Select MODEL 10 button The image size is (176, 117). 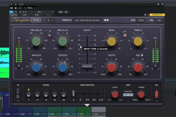(37, 94)
